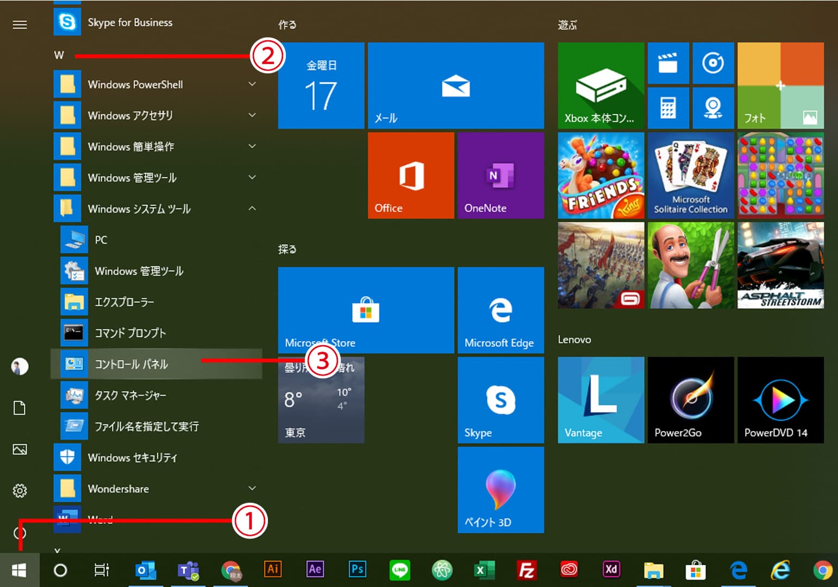Launch Adobe After Effects from taskbar
Screen dimensions: 838x587
click(315, 569)
